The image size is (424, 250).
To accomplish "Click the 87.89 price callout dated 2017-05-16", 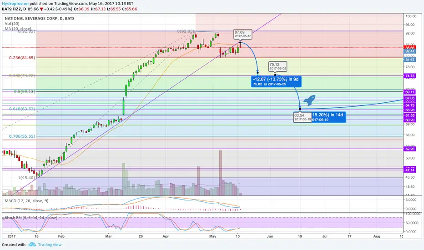I will point(243,34).
